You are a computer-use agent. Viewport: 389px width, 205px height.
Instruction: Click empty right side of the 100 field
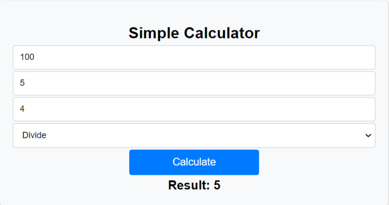click(x=289, y=58)
